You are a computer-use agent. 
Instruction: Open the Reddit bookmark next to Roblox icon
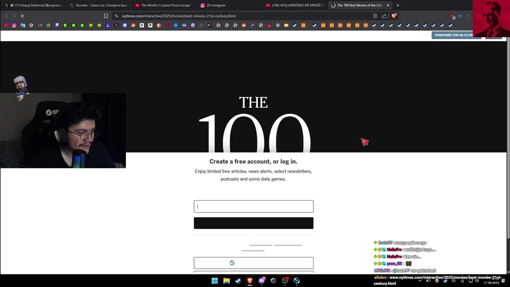(133, 25)
